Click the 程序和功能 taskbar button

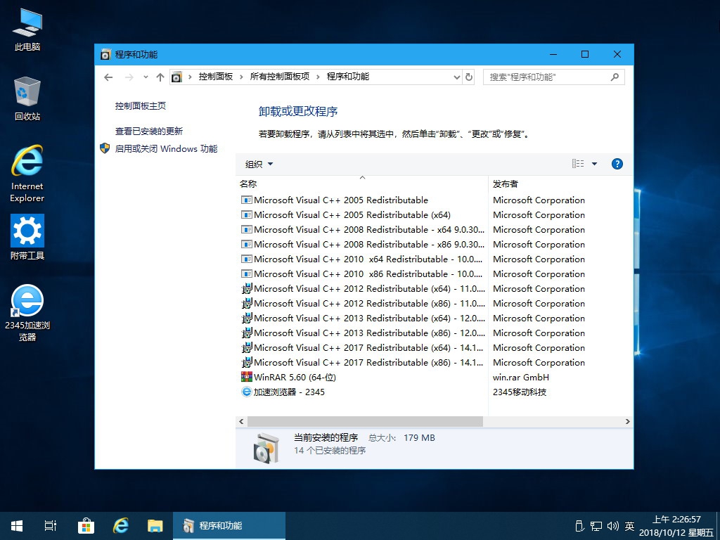click(x=229, y=526)
